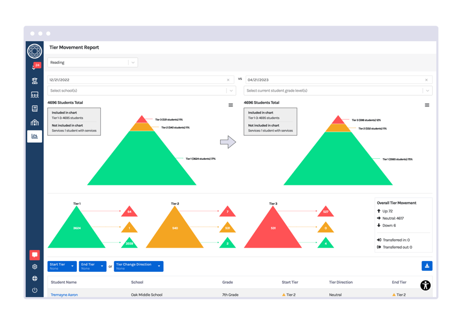The width and height of the screenshot is (462, 325).
Task: Open the left pyramid chart hamburger menu
Action: 231,105
